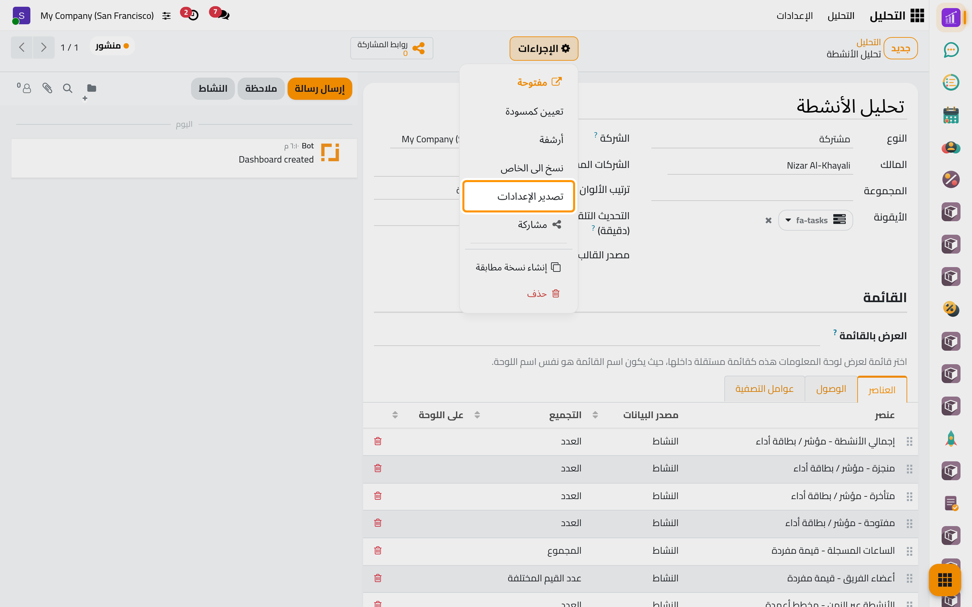This screenshot has height=607, width=972.
Task: Click حذف in the actions menu
Action: [518, 293]
